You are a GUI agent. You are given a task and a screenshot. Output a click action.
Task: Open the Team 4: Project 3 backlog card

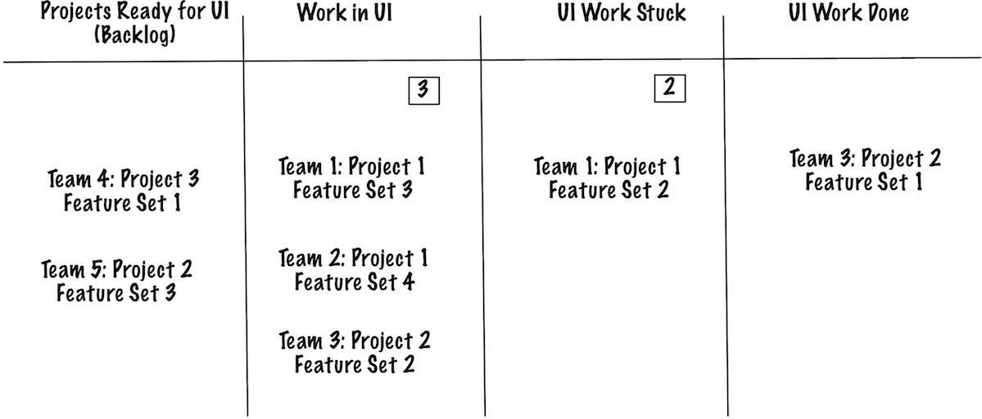click(123, 190)
